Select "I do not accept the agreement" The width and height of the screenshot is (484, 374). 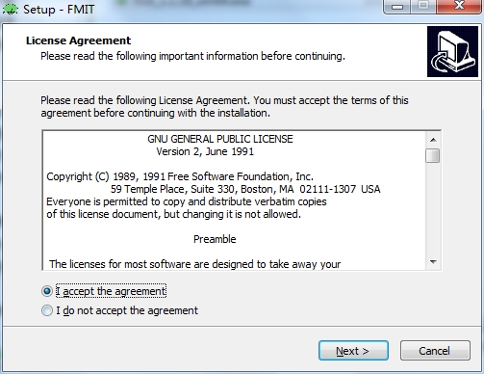pyautogui.click(x=47, y=310)
